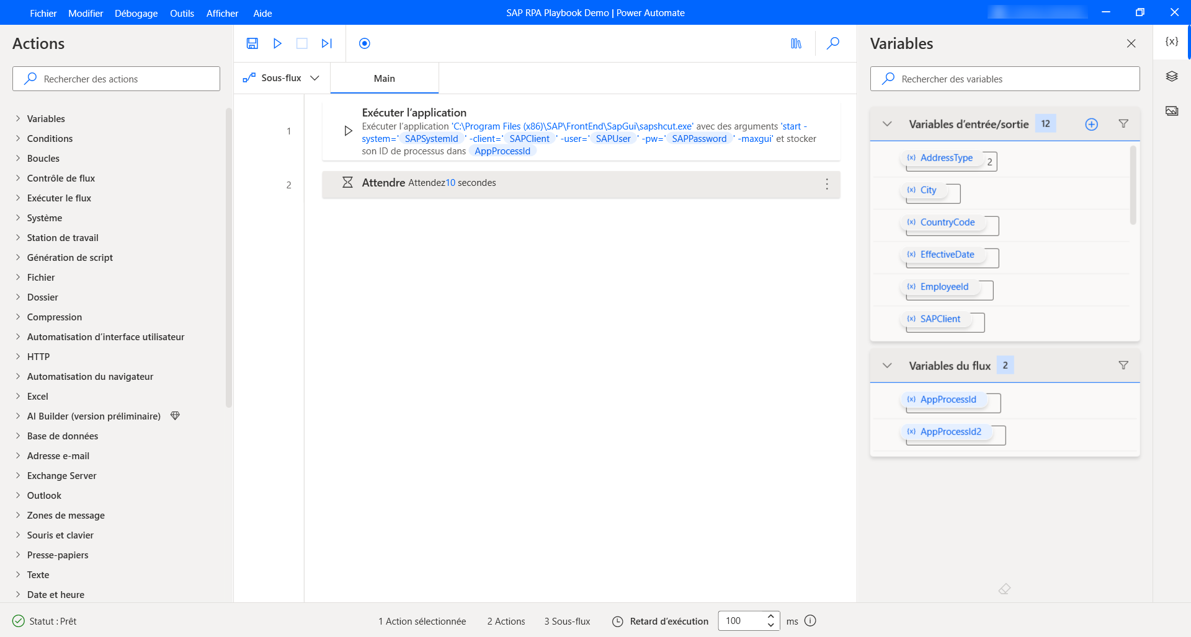Collapse the Variables du flux section

[888, 366]
